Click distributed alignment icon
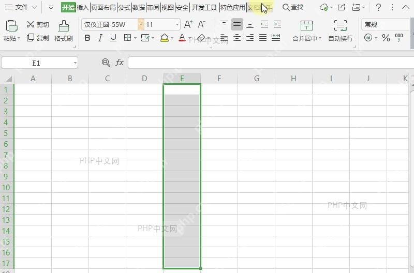The image size is (414, 273). (x=276, y=37)
